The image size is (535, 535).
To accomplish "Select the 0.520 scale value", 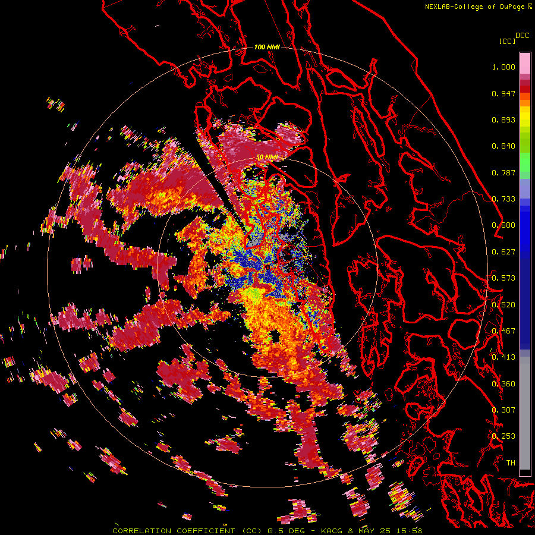I will 503,305.
